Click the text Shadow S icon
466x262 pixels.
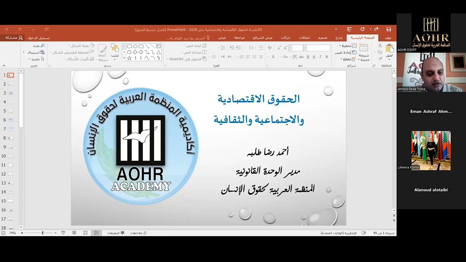pyautogui.click(x=308, y=57)
